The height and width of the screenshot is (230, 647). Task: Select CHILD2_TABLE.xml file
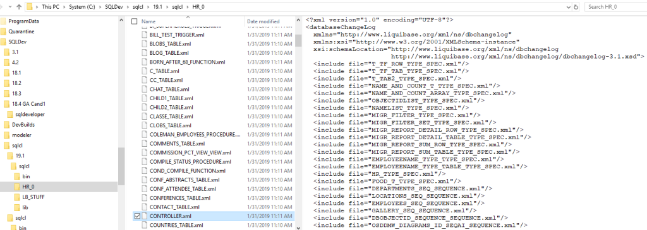pyautogui.click(x=171, y=107)
